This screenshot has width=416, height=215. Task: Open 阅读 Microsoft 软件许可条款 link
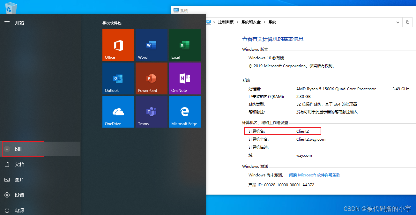click(315, 175)
